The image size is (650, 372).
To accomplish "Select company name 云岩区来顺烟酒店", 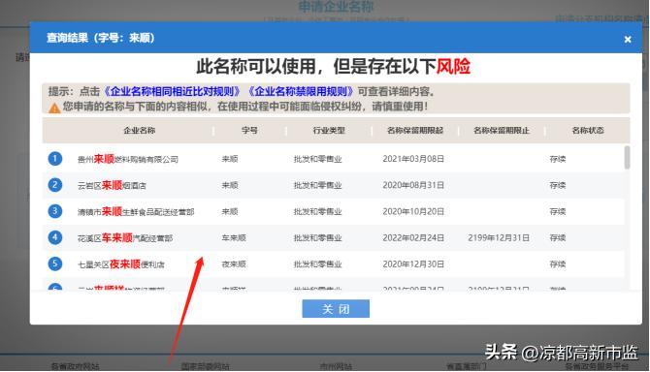I will click(x=112, y=185).
